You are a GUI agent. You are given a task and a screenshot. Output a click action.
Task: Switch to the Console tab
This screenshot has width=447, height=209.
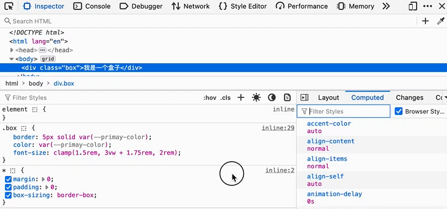click(92, 6)
